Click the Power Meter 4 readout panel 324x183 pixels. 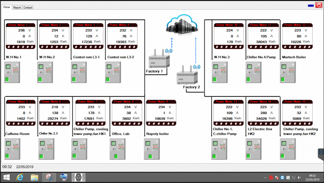[122, 34]
